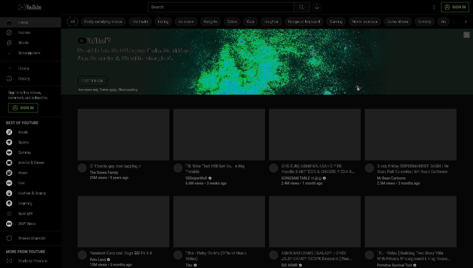473x268 pixels.
Task: Open Tik Toks Big Trouble video thumbnail
Action: (219, 135)
